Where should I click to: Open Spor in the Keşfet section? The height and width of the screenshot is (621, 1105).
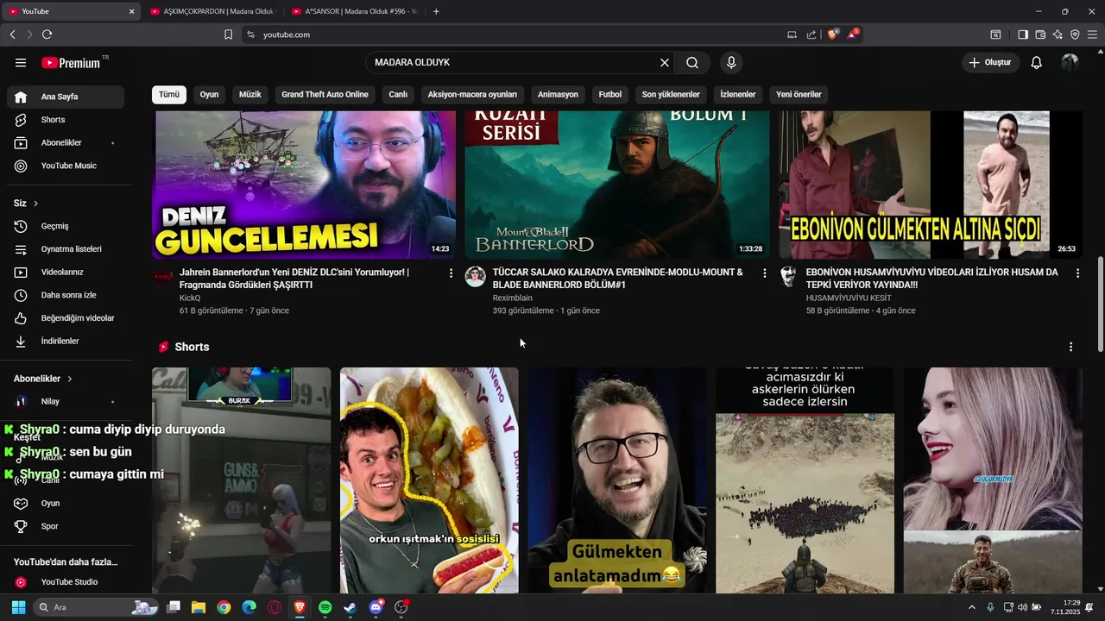[x=66, y=526]
